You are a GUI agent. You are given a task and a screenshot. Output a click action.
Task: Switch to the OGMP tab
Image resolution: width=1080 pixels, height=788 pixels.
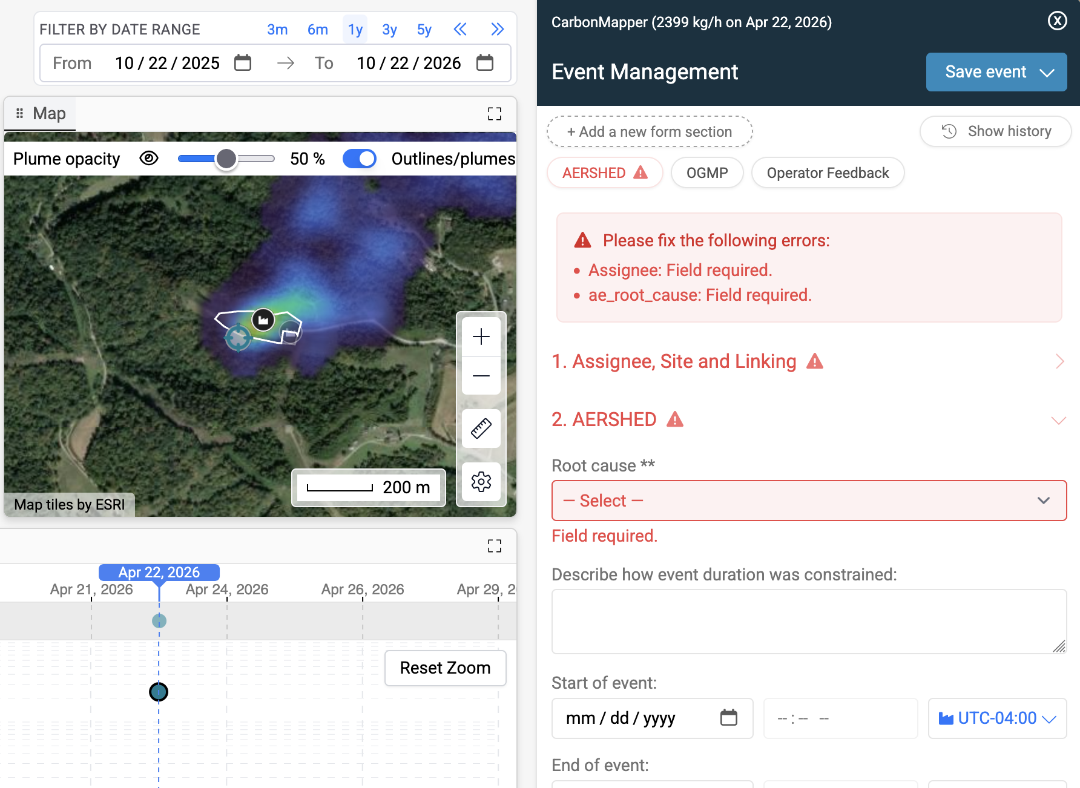707,173
